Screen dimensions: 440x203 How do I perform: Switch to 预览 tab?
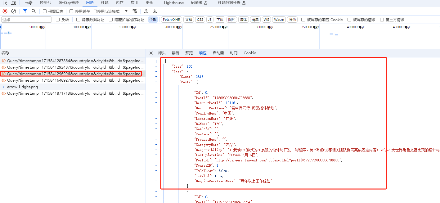click(189, 53)
